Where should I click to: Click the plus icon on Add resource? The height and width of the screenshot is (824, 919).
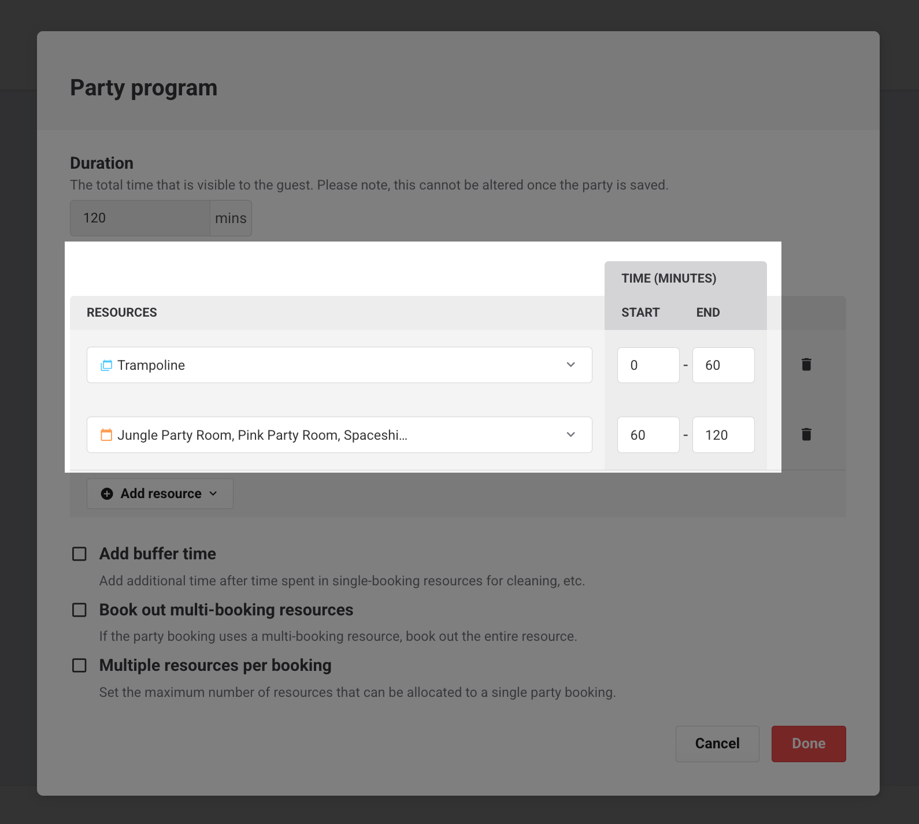click(x=107, y=494)
